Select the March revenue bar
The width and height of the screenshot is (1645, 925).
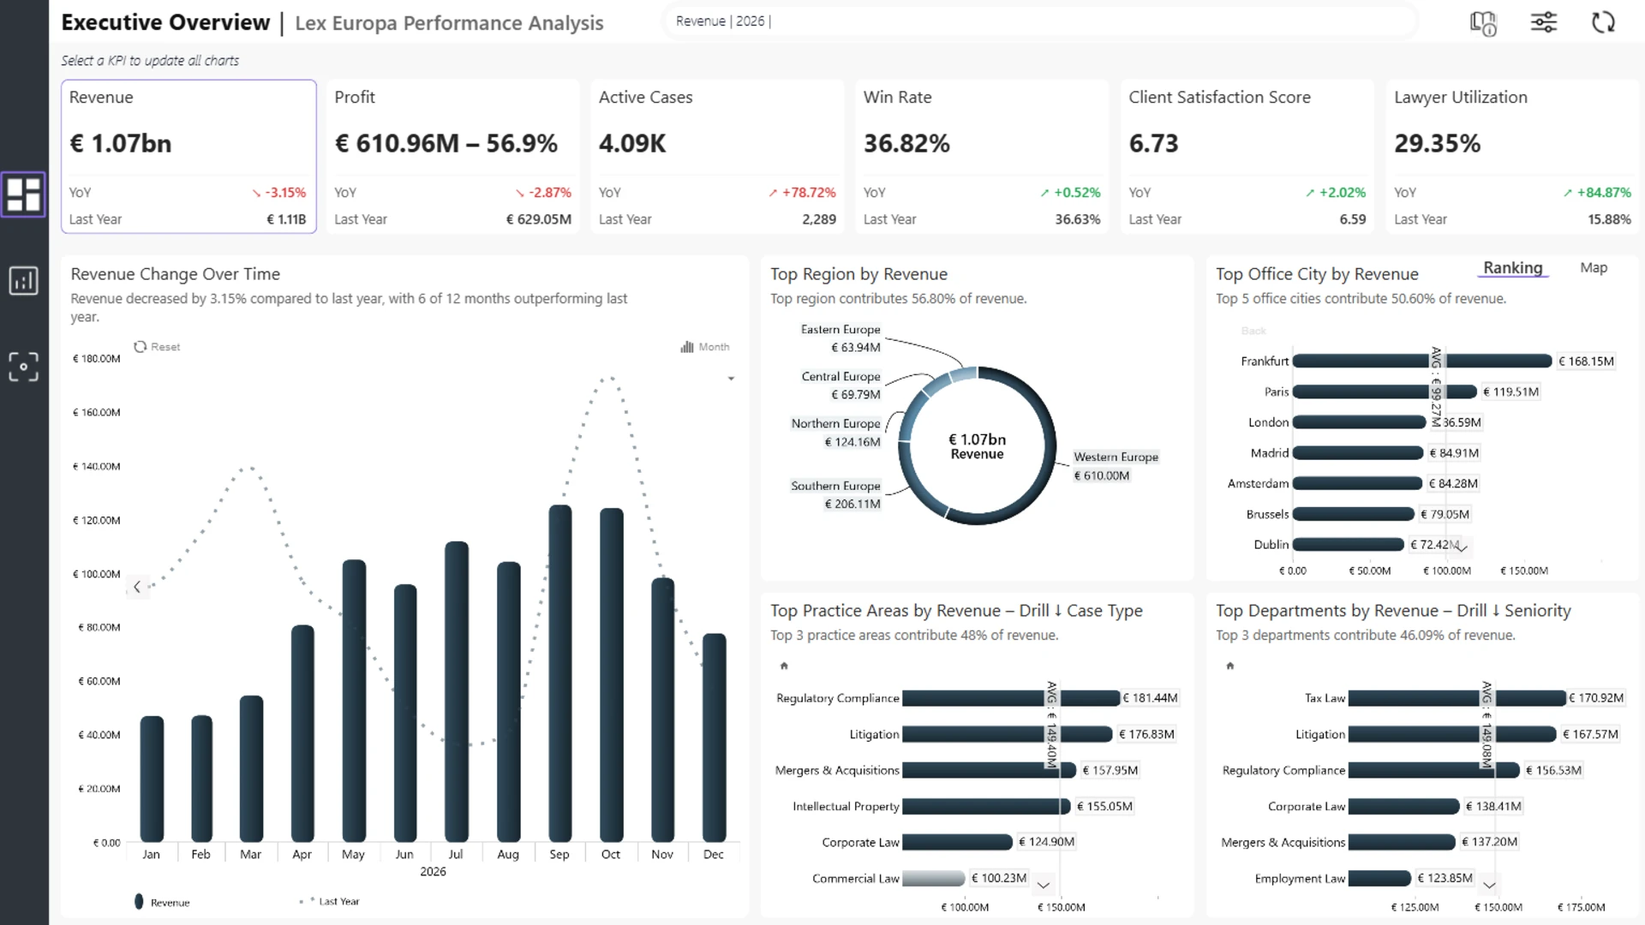(x=251, y=768)
